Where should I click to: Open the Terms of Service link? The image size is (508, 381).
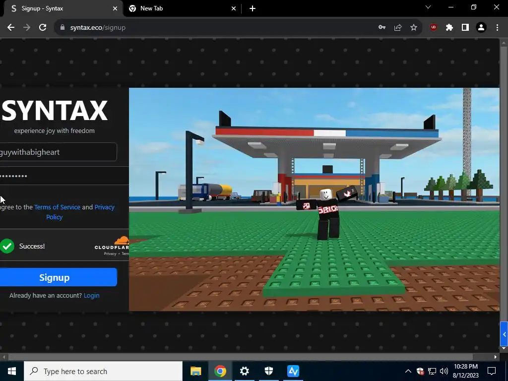58,207
